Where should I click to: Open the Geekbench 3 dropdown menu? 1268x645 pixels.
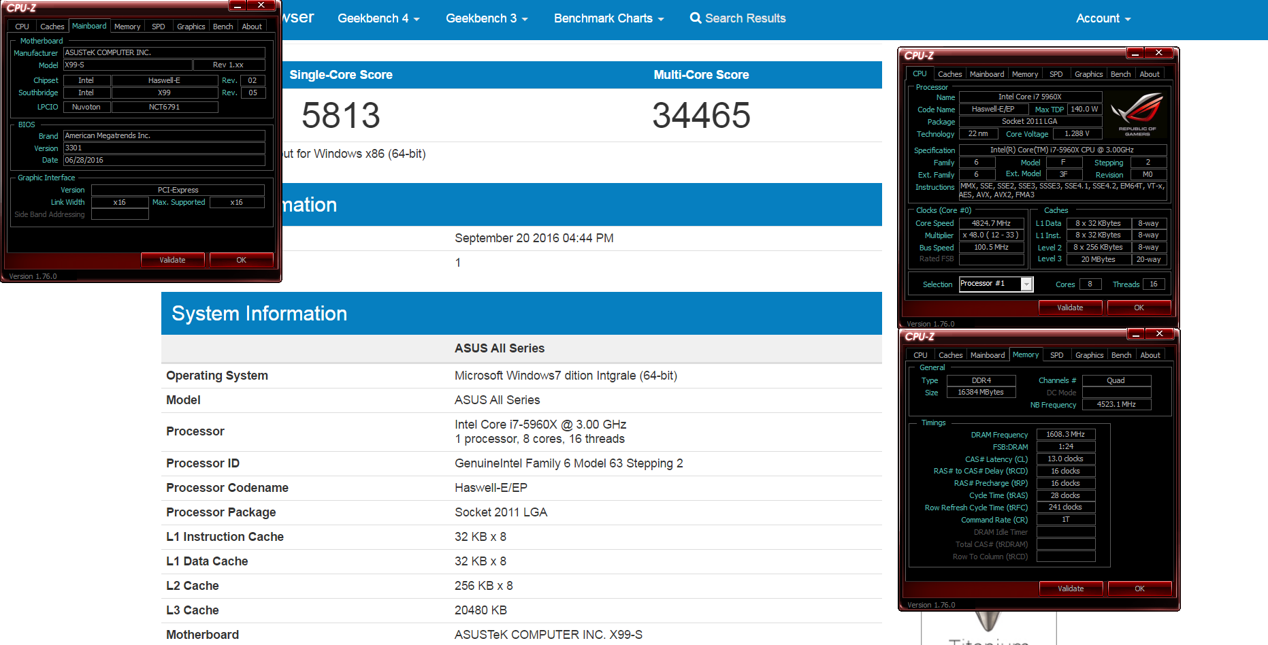point(487,18)
